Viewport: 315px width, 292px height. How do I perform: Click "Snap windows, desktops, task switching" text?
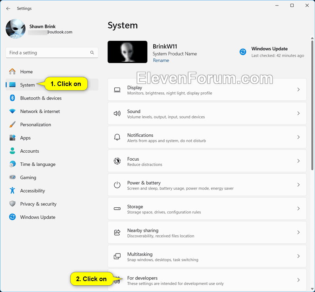pos(163,260)
